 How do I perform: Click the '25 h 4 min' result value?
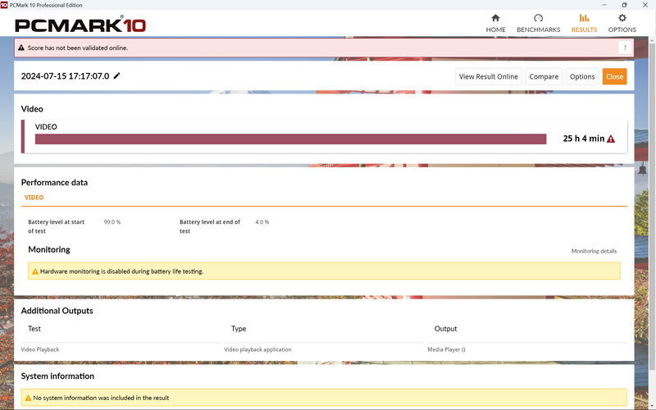pyautogui.click(x=584, y=139)
